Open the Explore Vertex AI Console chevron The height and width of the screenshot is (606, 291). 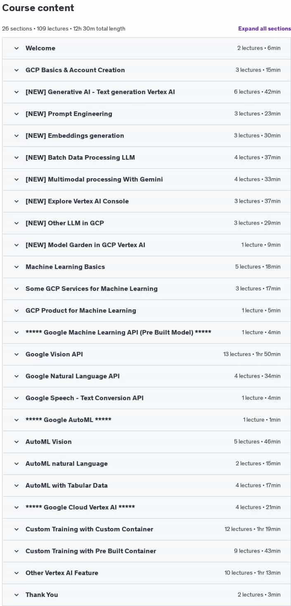click(17, 201)
